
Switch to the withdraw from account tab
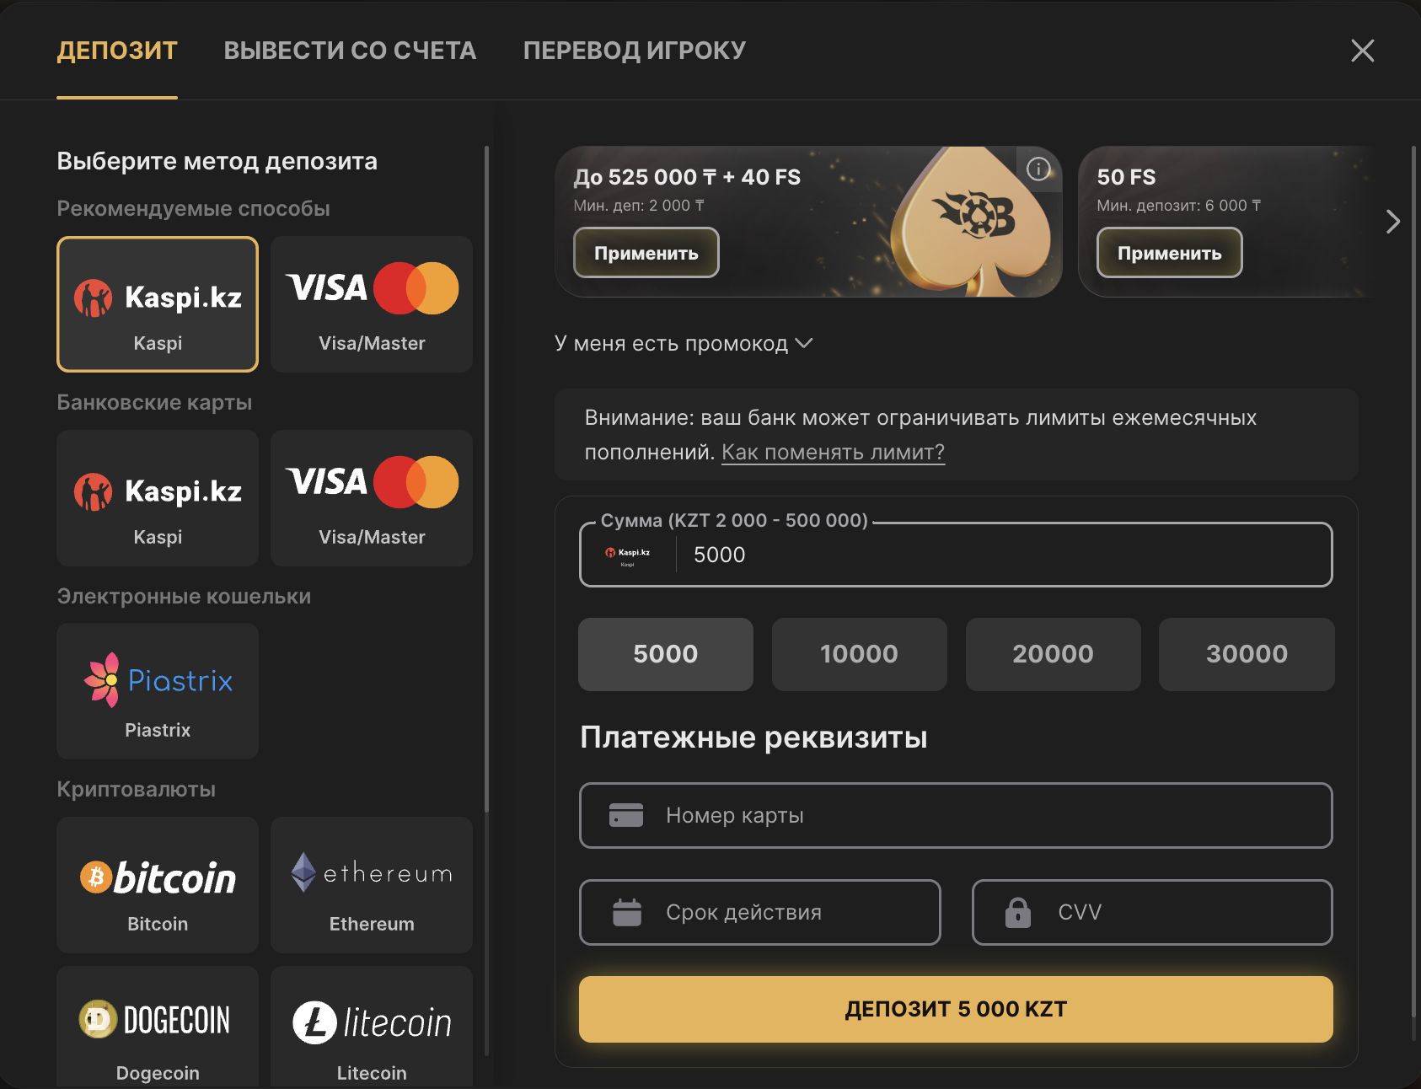350,51
